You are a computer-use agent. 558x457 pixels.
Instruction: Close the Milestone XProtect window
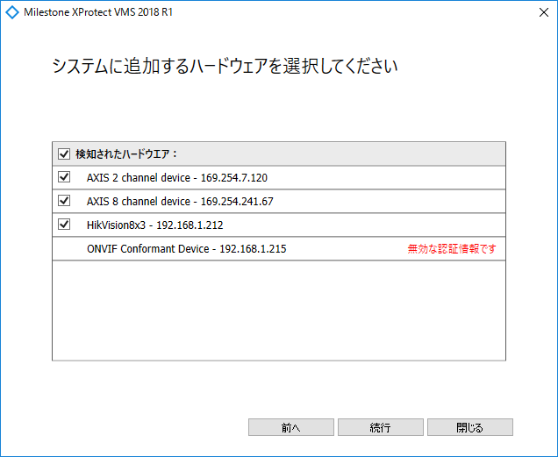tap(543, 12)
